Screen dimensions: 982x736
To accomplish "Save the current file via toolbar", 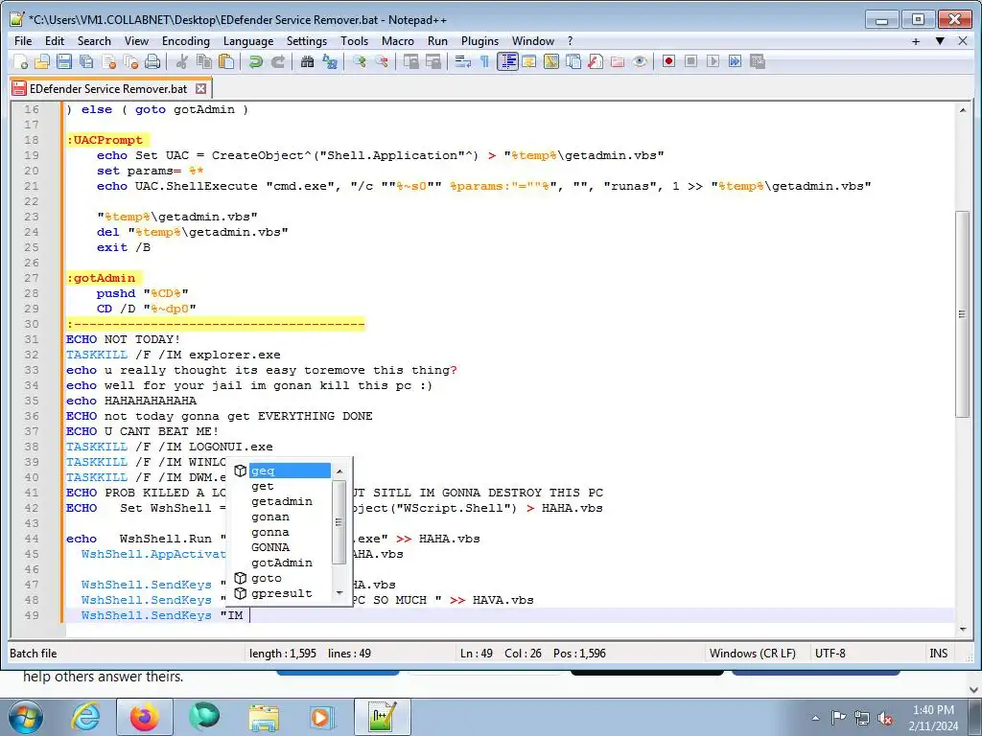I will (x=64, y=61).
